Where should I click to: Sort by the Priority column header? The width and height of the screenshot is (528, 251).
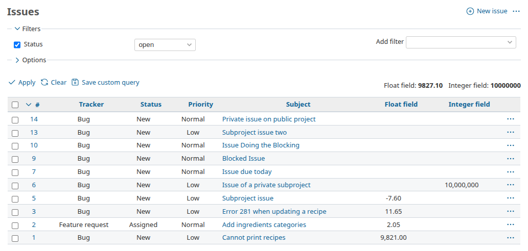coord(200,105)
